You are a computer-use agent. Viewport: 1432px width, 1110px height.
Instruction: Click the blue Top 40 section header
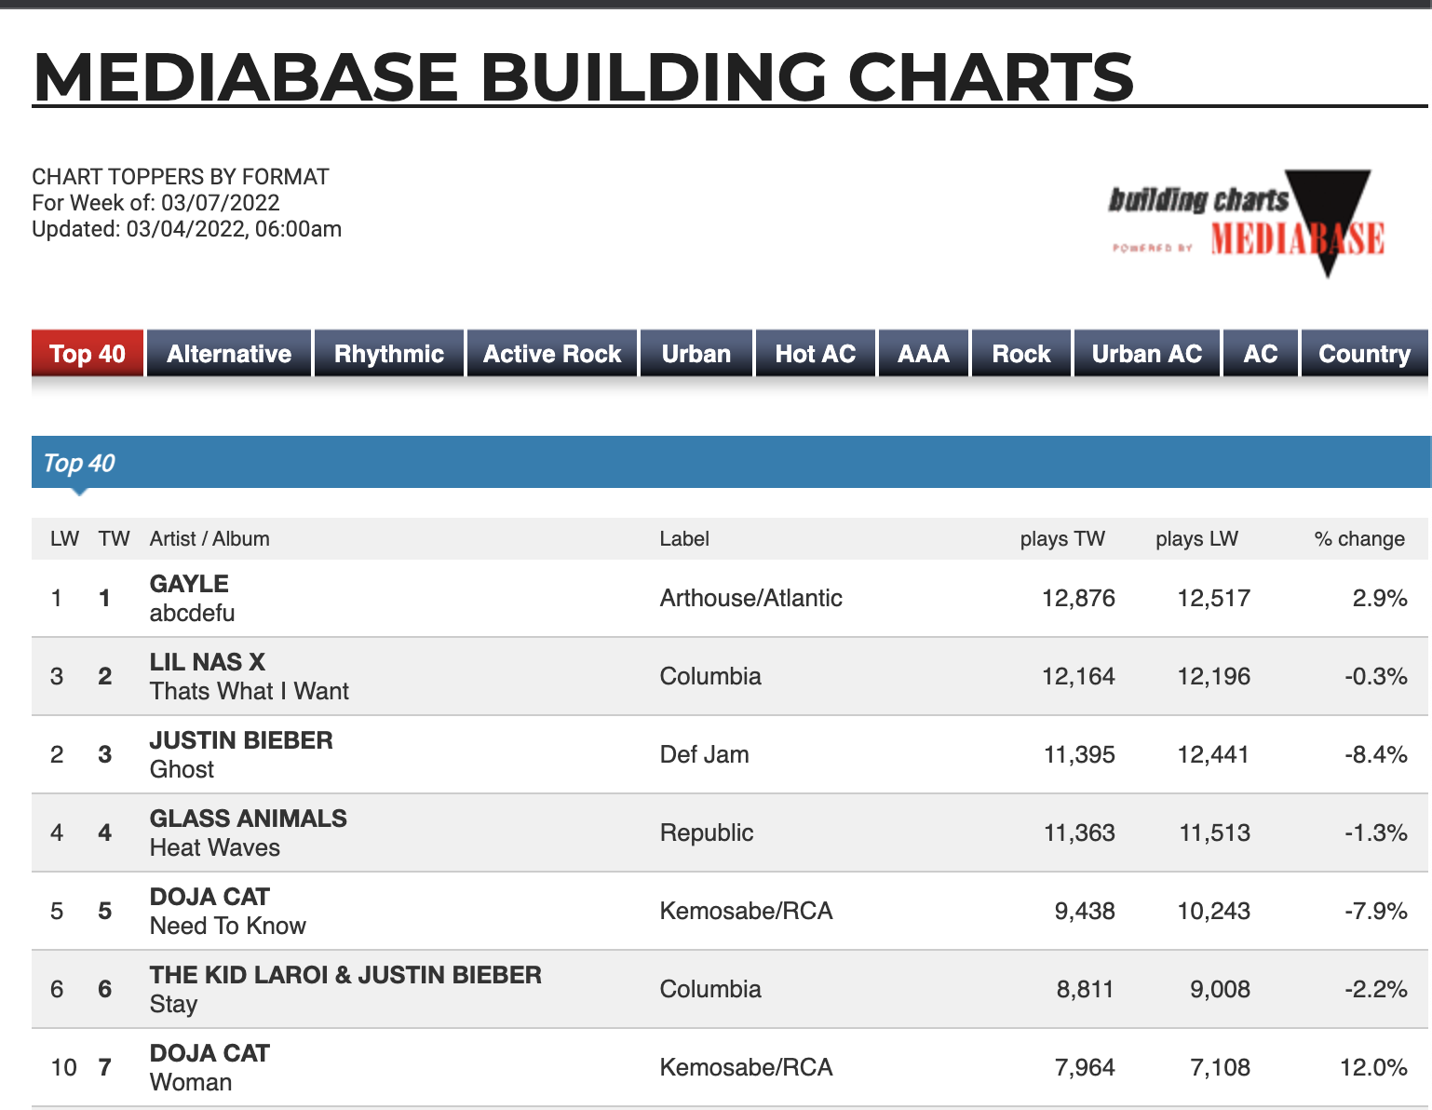coord(731,462)
